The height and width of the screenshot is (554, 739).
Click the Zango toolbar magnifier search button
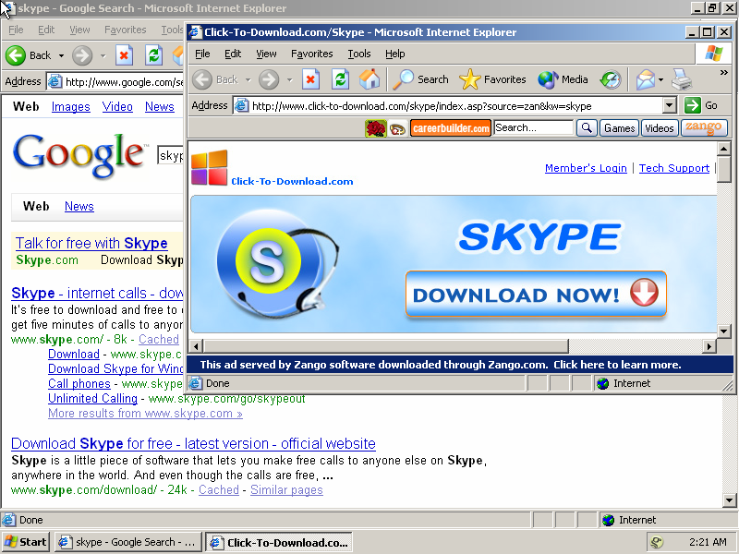(x=587, y=128)
